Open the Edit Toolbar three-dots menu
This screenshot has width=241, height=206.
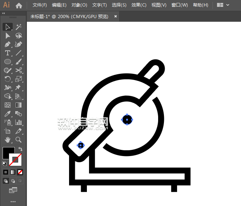(13, 201)
